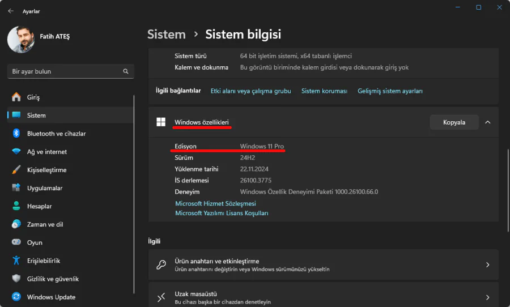
Task: Open Erişilebilirlik settings
Action: point(70,261)
